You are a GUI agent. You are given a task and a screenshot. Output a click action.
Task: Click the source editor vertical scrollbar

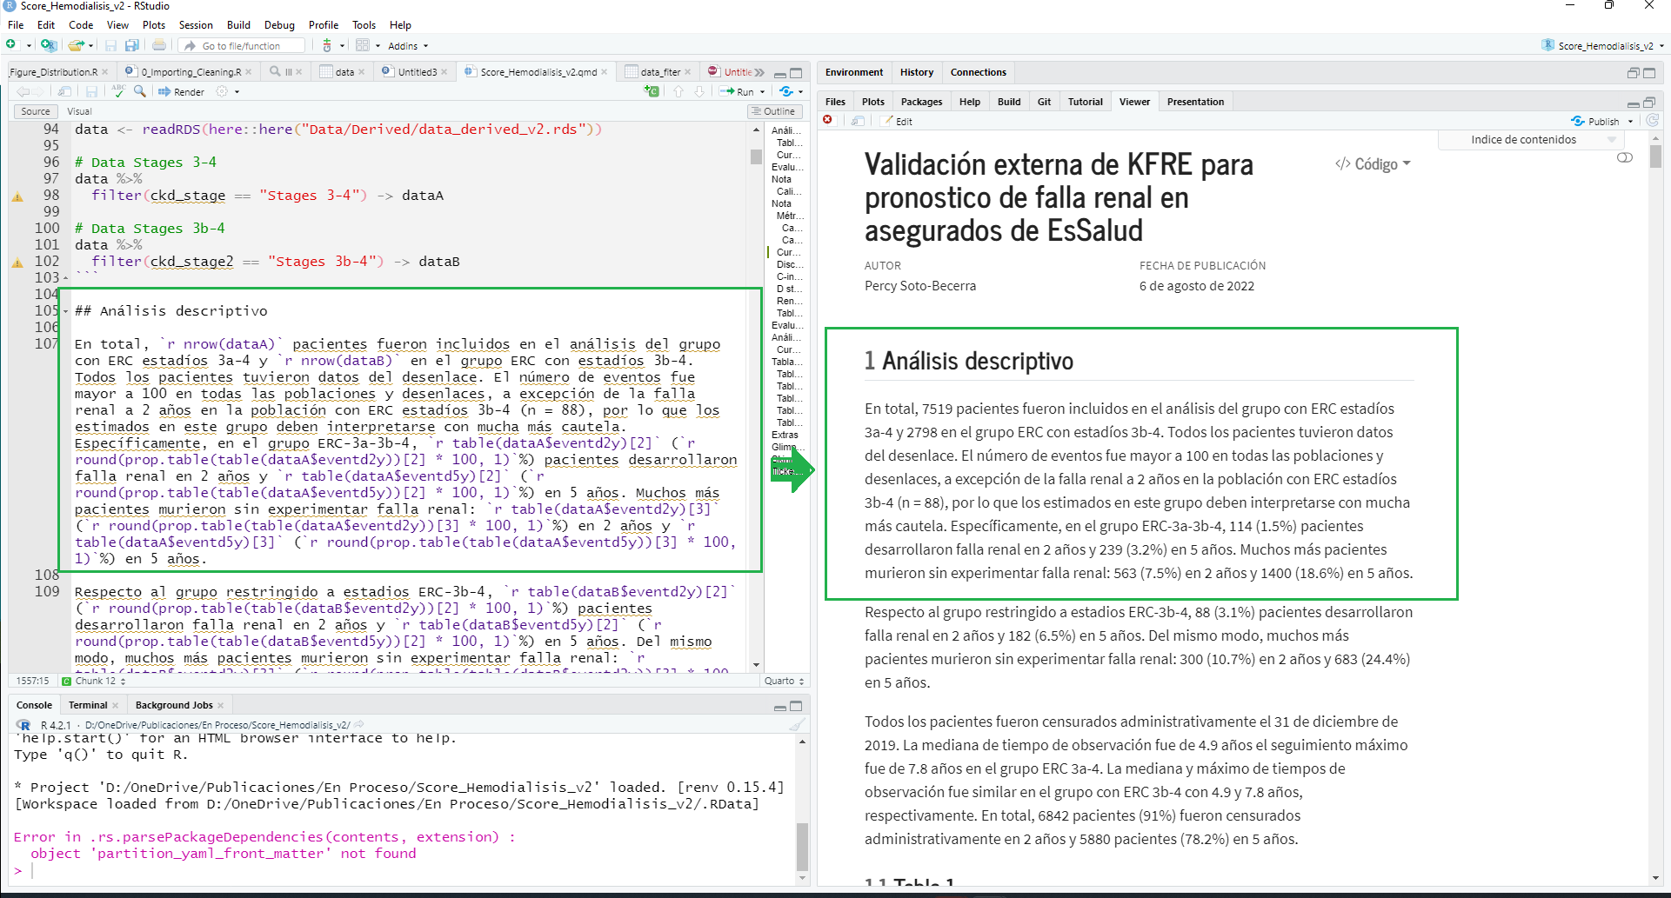coord(756,391)
